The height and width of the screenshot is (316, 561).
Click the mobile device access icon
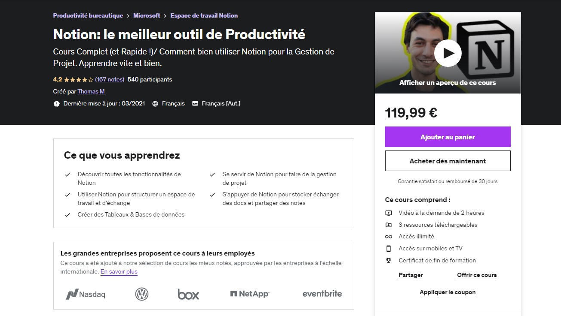point(389,248)
